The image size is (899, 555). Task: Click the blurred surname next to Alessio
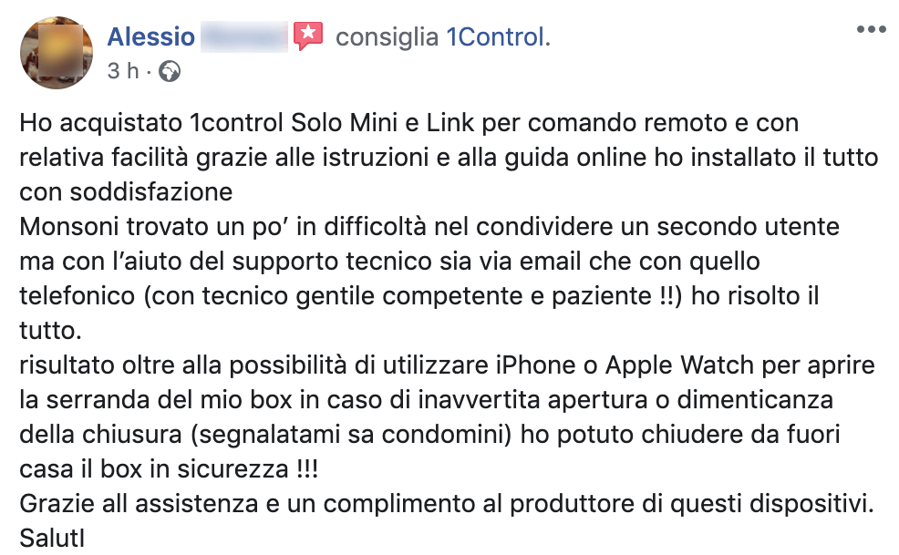tap(244, 36)
